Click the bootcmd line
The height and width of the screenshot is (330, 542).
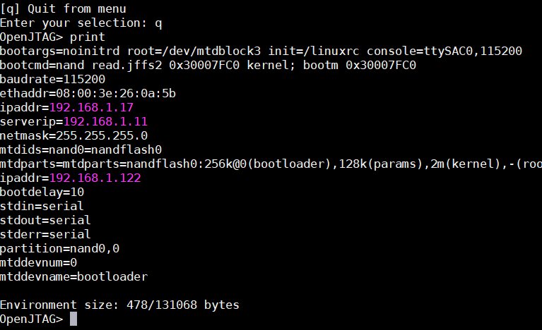208,65
